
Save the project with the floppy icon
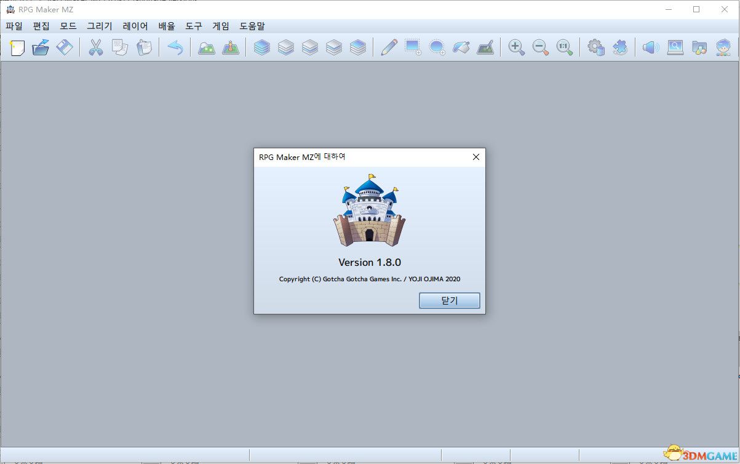tap(65, 47)
